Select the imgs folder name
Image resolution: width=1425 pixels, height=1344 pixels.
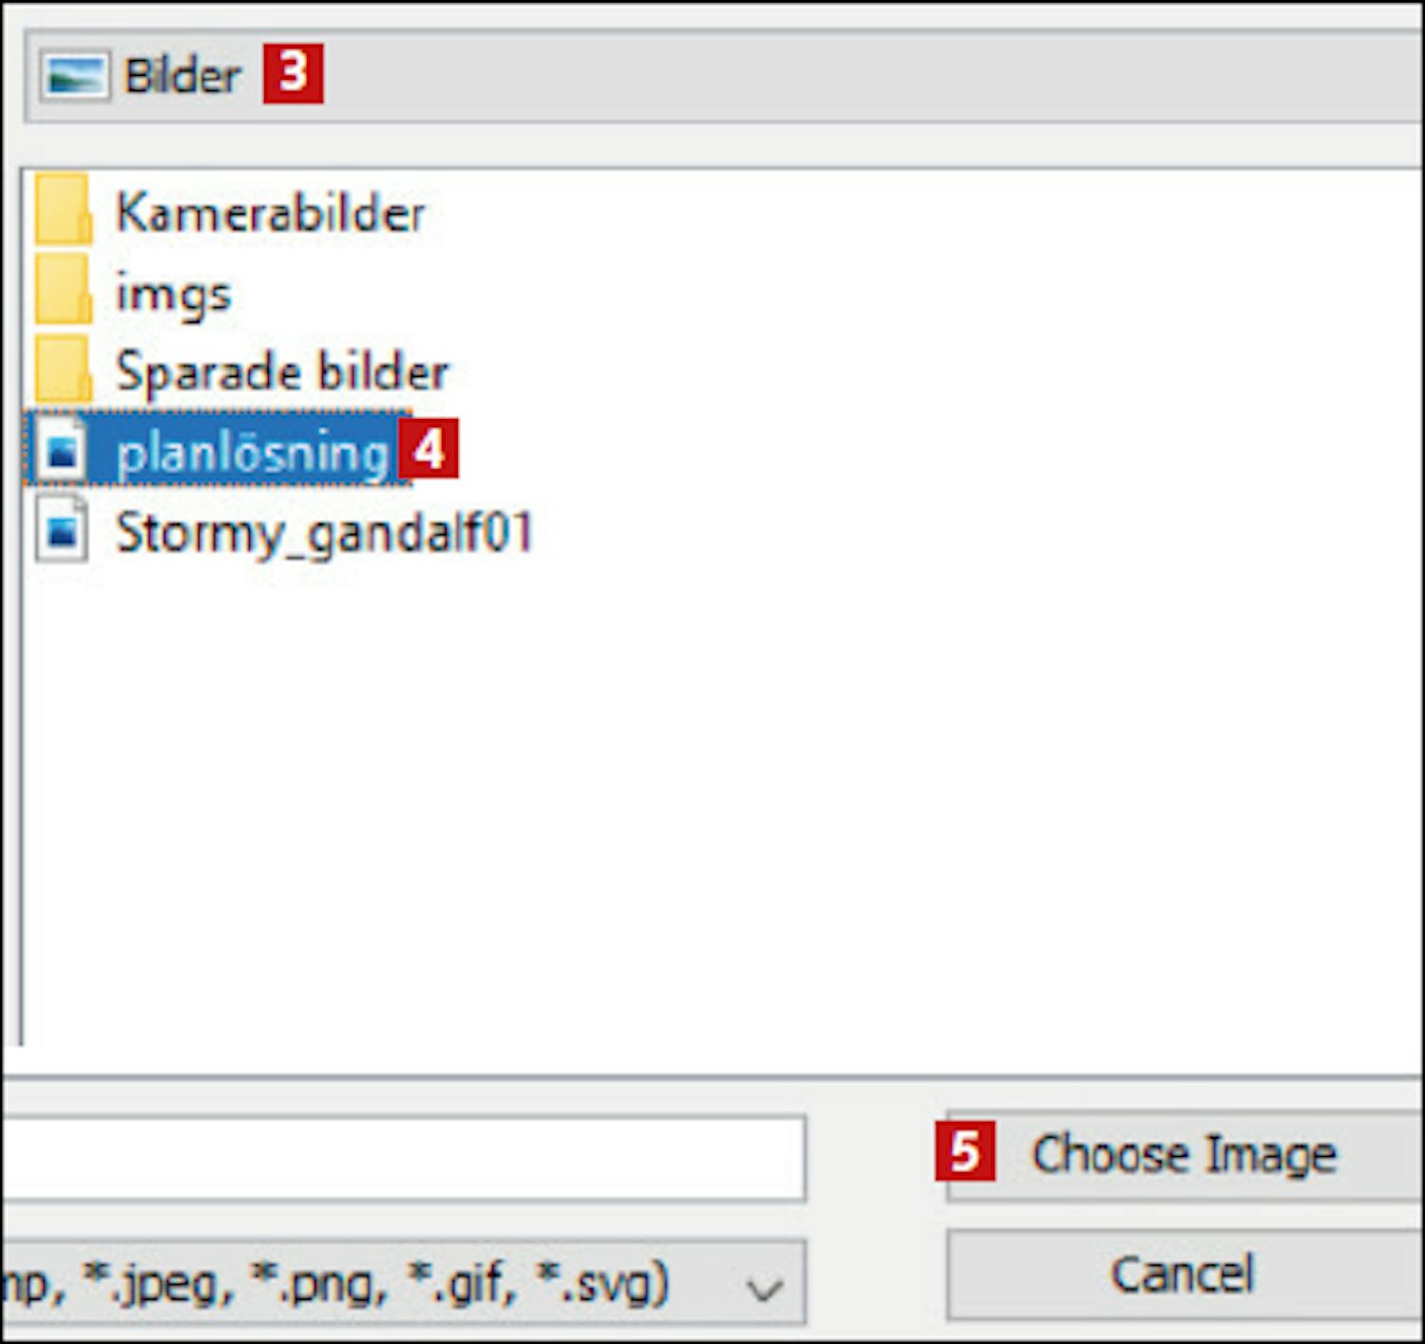174,293
